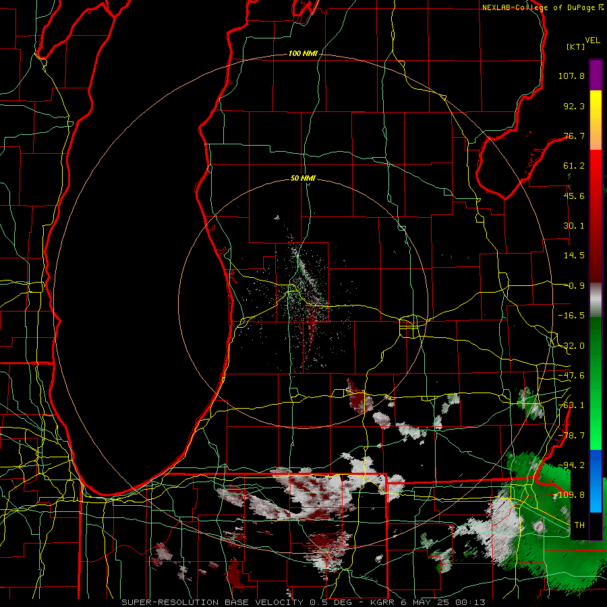The width and height of the screenshot is (607, 607).
Task: Click the gray near-zero segment of the color bar
Action: (x=596, y=300)
